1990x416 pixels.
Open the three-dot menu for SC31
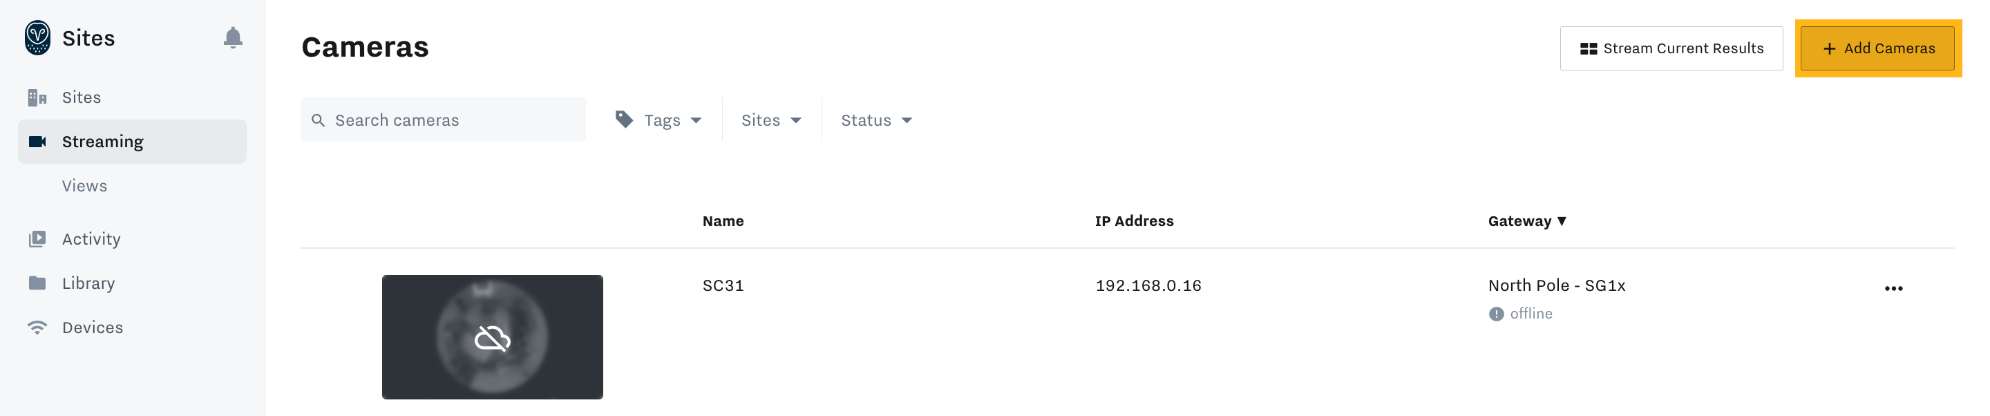(x=1893, y=288)
